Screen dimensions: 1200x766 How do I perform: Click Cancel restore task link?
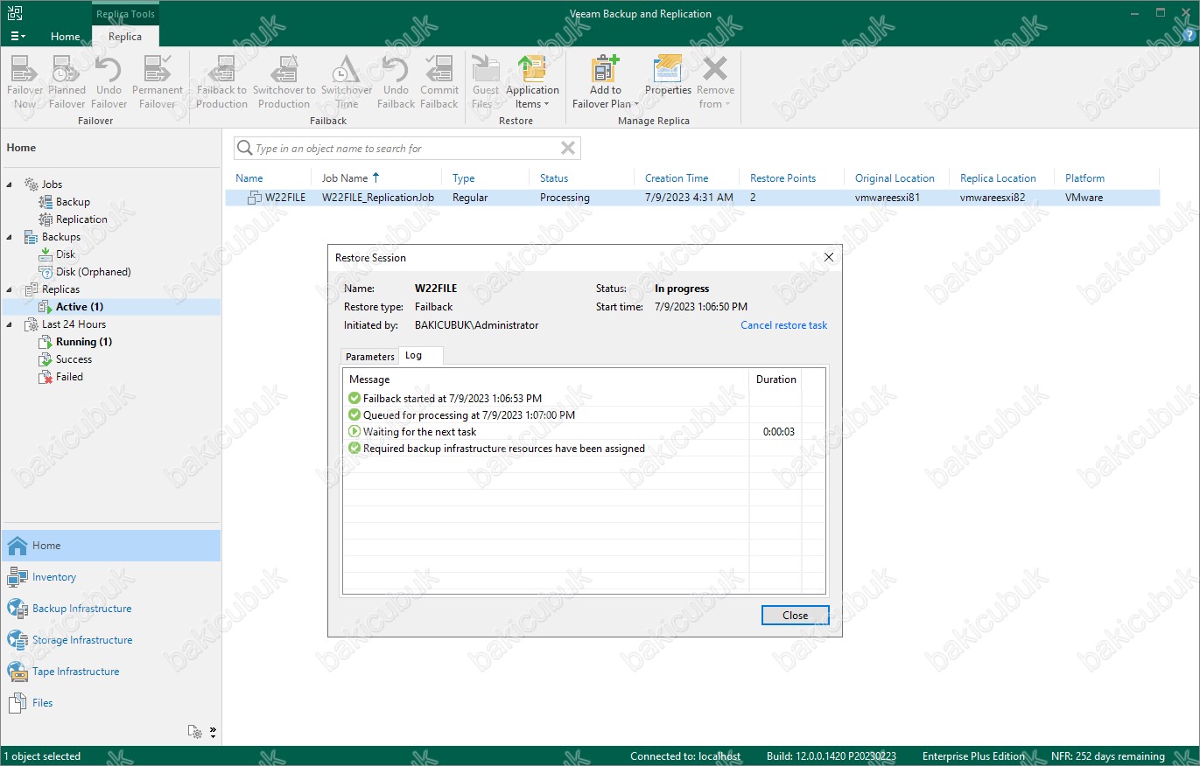coord(783,325)
